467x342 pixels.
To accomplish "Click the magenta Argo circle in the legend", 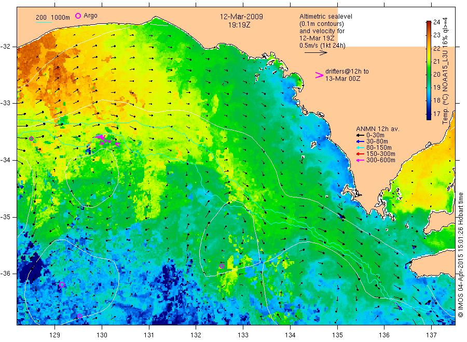I will click(x=78, y=16).
